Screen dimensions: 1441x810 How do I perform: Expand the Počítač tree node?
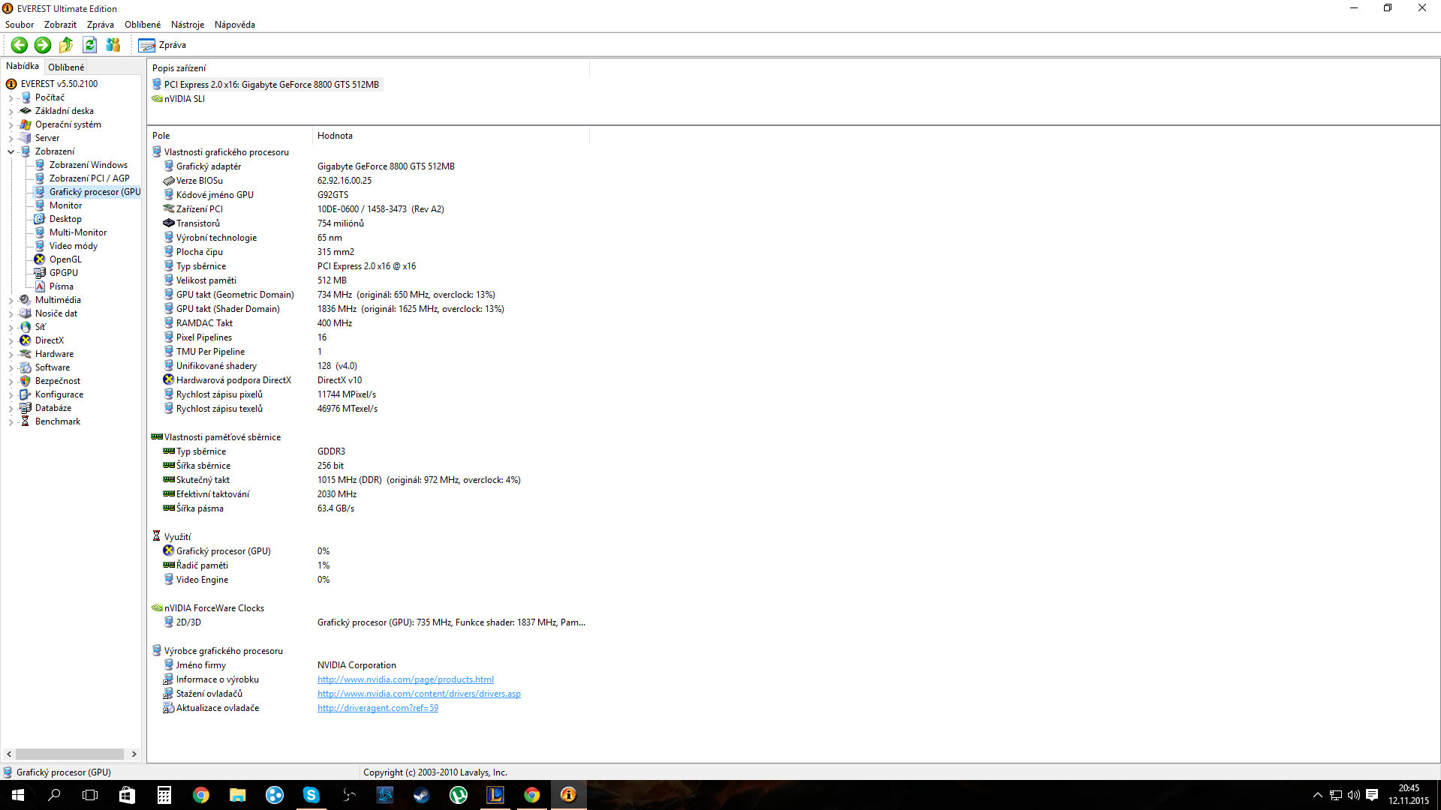(x=11, y=98)
